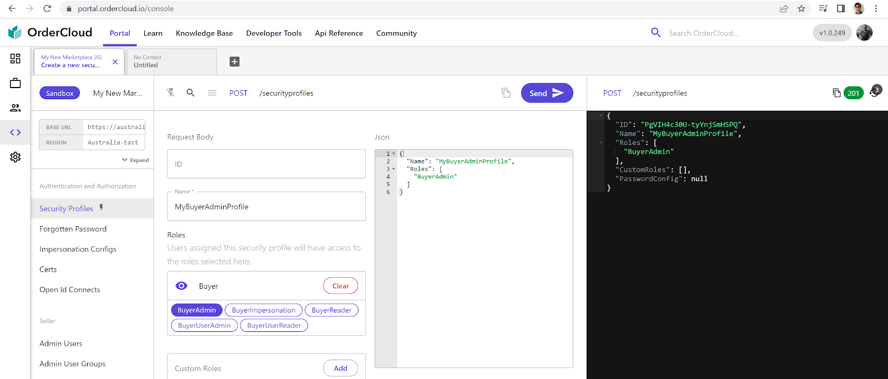The width and height of the screenshot is (888, 379).
Task: Toggle the BuyerUserReader role chip
Action: pos(274,325)
